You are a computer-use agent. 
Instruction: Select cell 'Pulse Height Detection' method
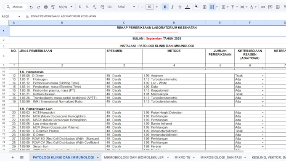[x=174, y=113]
